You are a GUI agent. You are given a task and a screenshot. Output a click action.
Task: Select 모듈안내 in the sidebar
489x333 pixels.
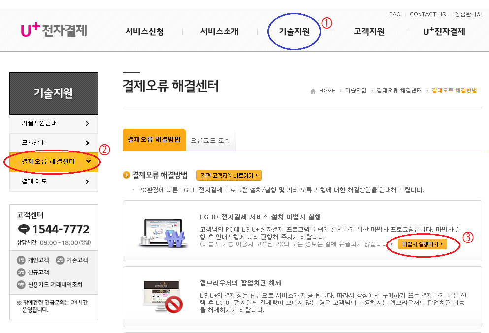(x=33, y=142)
